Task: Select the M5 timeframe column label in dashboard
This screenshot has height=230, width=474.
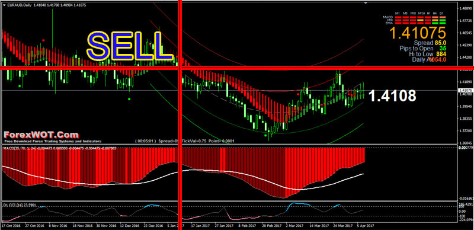Action: click(405, 13)
